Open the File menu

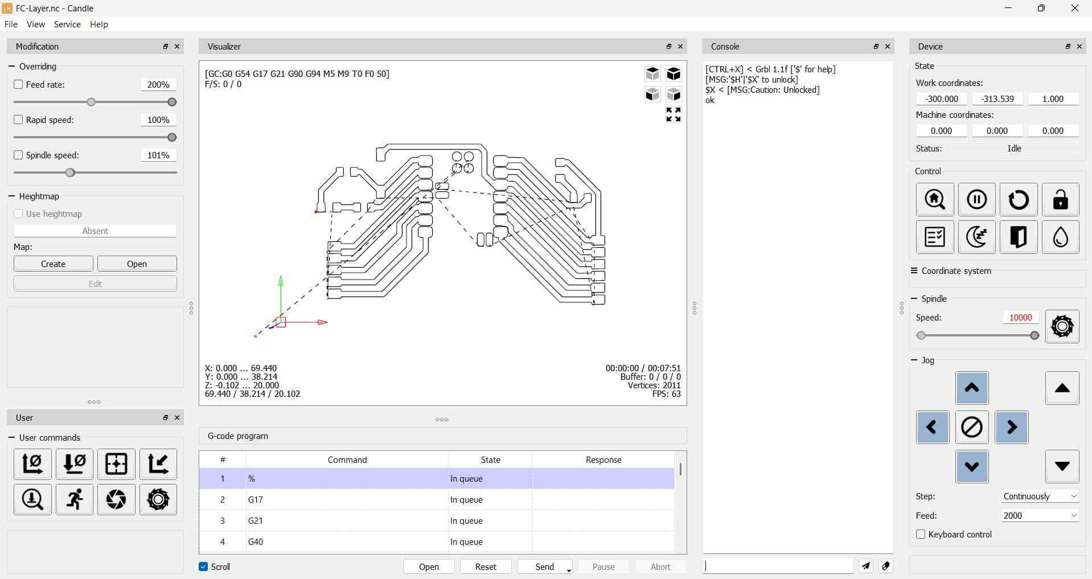pyautogui.click(x=11, y=24)
